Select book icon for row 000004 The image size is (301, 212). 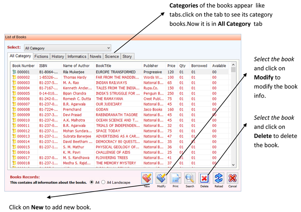pos(14,88)
